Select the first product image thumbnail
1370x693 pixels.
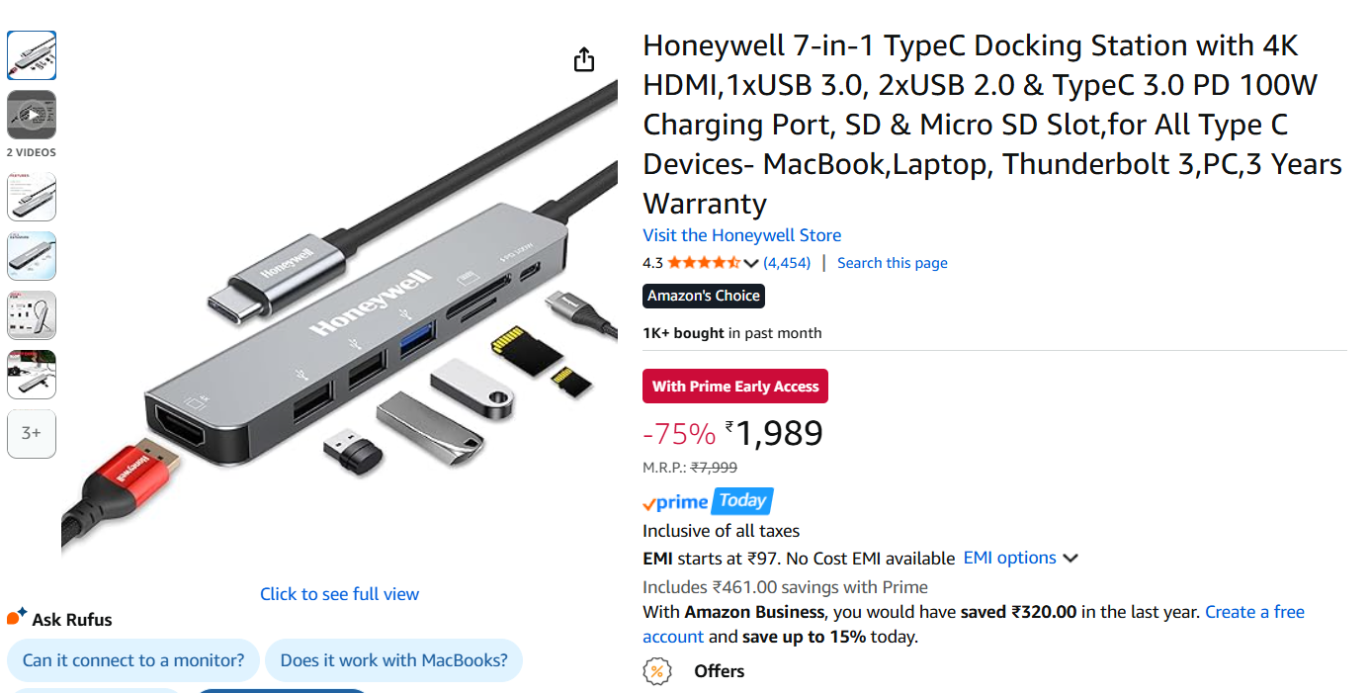pos(32,55)
